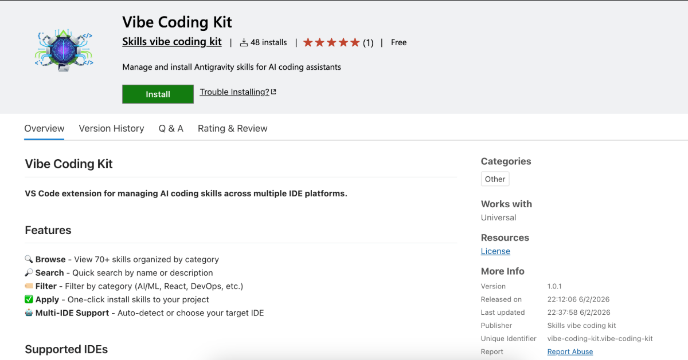
Task: Click the magnifier emoji next to Search
Action: (x=29, y=272)
